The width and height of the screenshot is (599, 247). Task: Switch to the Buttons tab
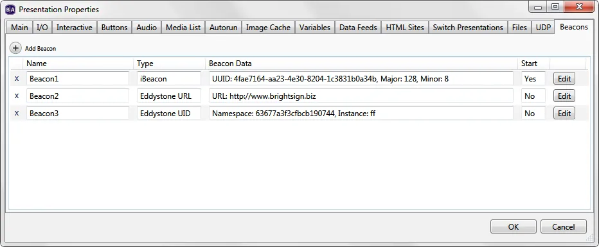click(114, 28)
